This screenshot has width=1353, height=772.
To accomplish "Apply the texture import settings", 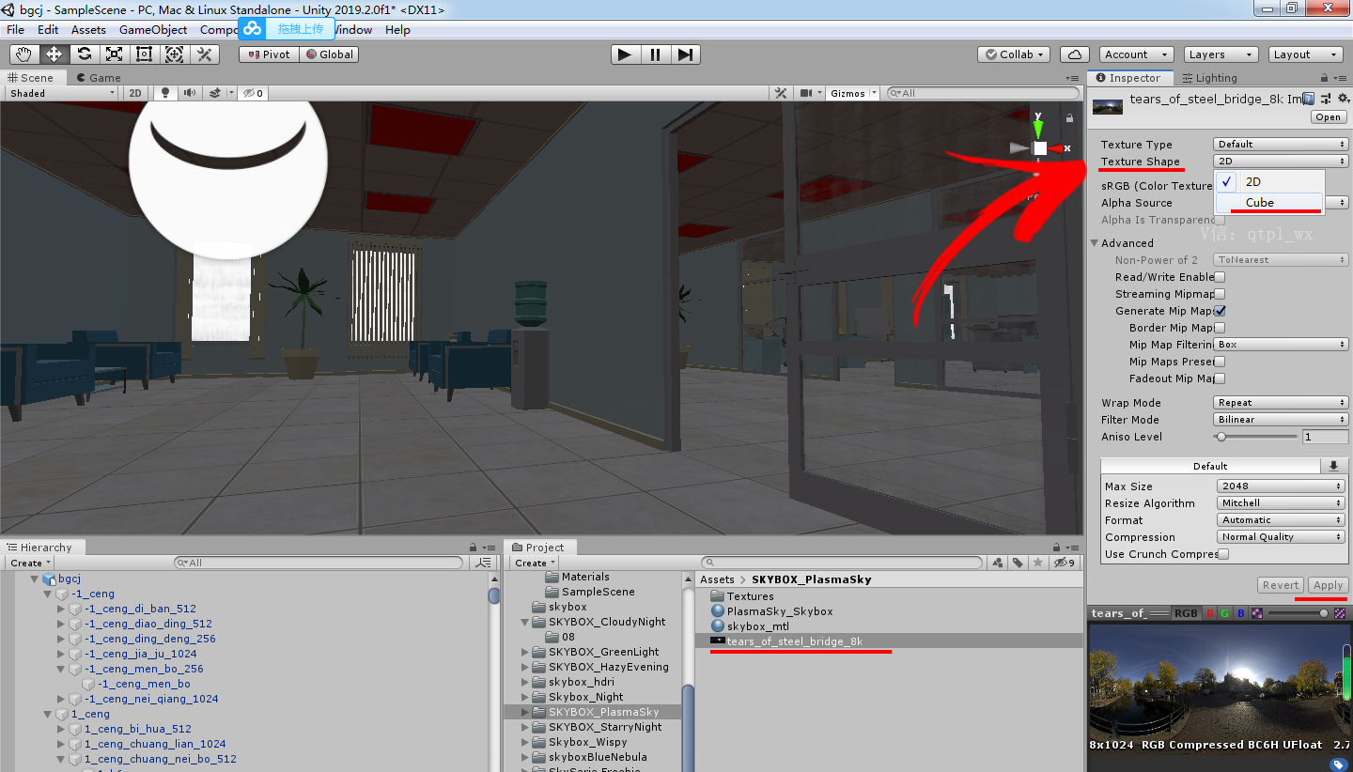I will [x=1328, y=585].
